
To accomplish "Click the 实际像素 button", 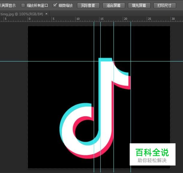I will [88, 5].
